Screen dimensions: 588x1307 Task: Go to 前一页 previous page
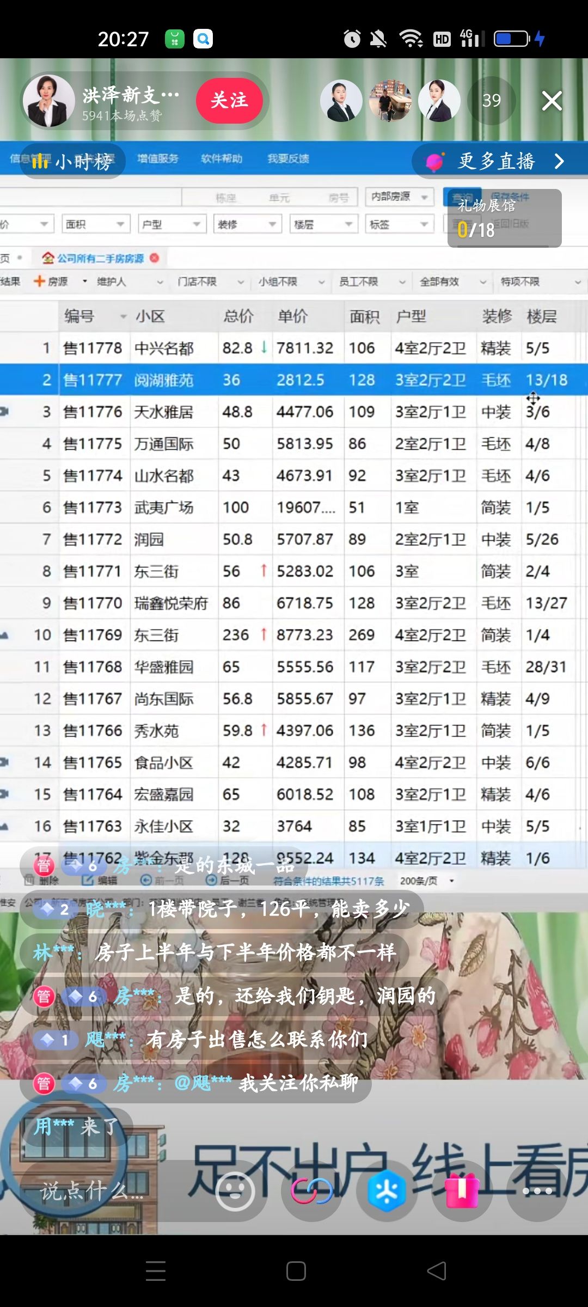pos(162,881)
